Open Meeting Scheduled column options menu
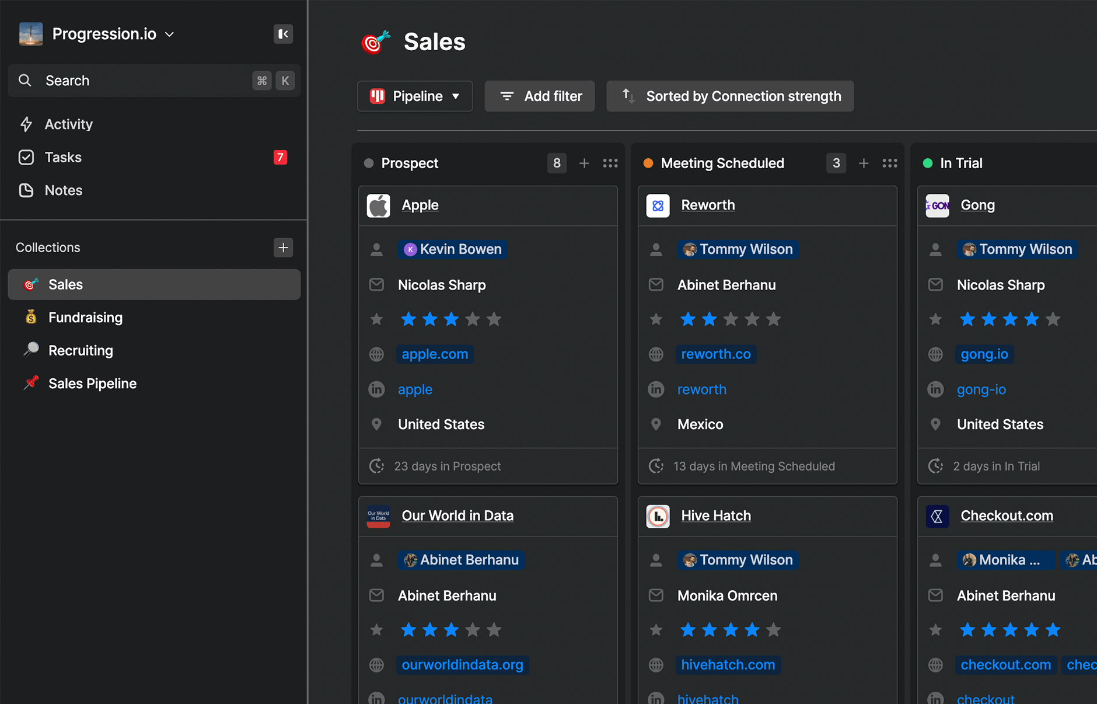Screen dimensions: 1097x704 890,163
